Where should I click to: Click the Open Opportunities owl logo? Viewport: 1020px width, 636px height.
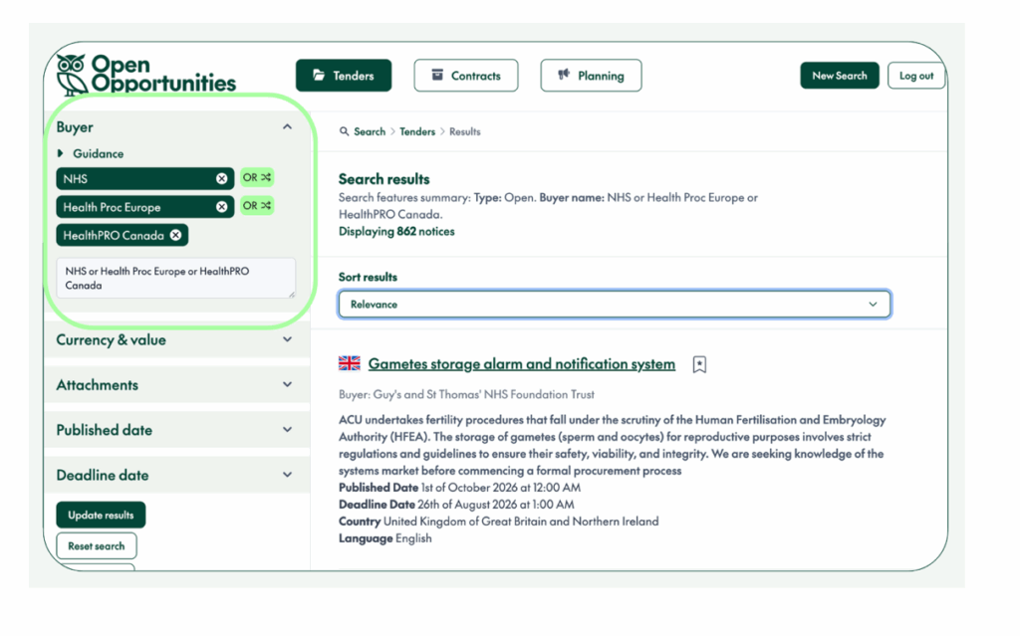tap(69, 72)
